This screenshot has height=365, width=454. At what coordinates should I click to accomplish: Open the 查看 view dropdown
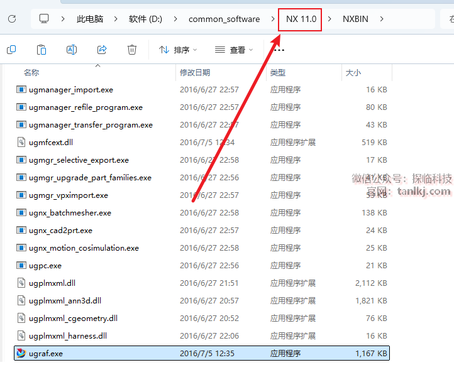click(234, 50)
